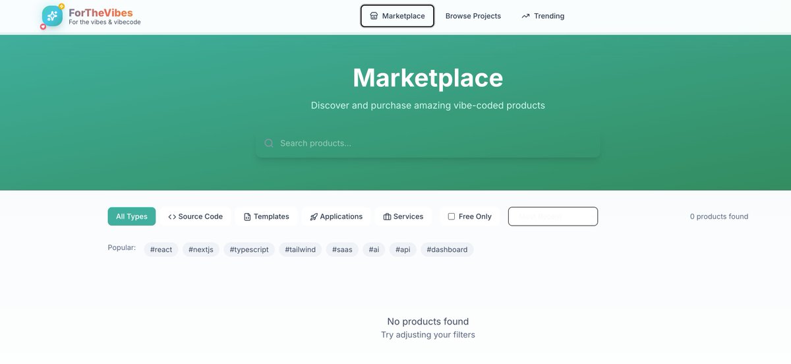Select the #api popular tag
Viewport: 791px width, 364px height.
(x=403, y=249)
